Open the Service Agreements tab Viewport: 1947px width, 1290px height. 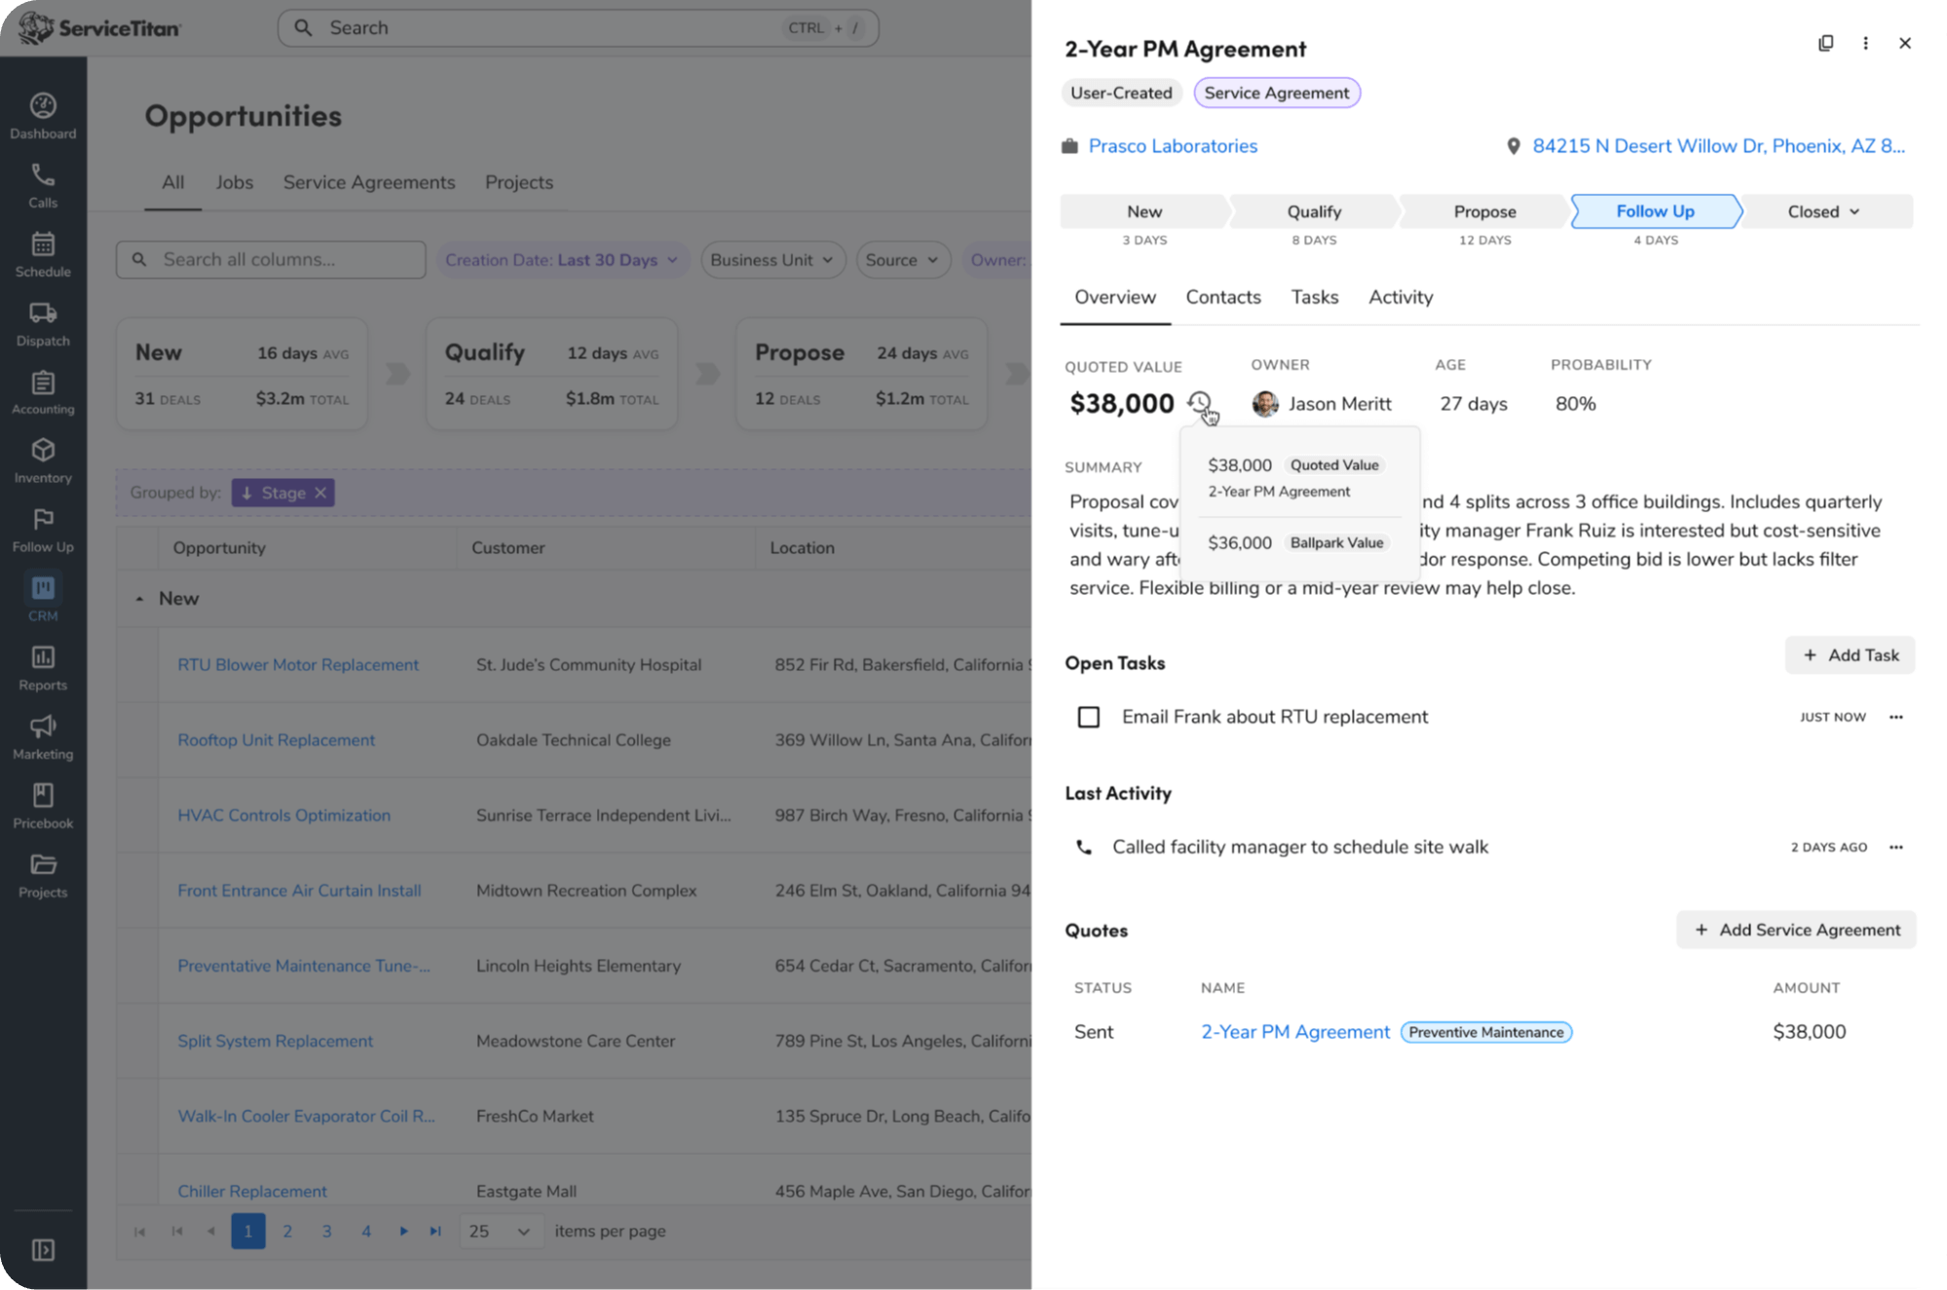[369, 182]
